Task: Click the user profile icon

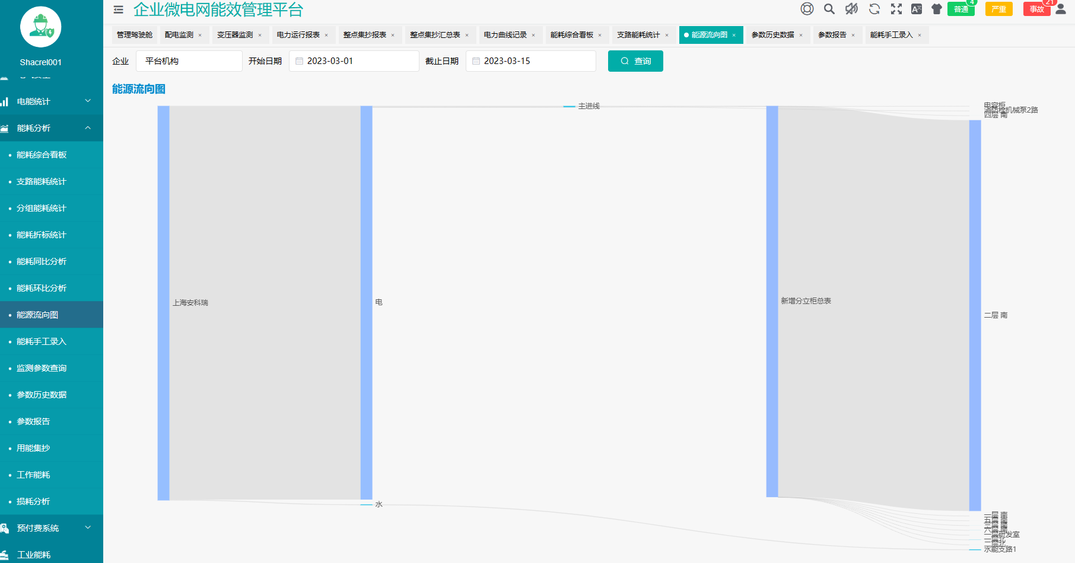Action: click(x=1061, y=9)
